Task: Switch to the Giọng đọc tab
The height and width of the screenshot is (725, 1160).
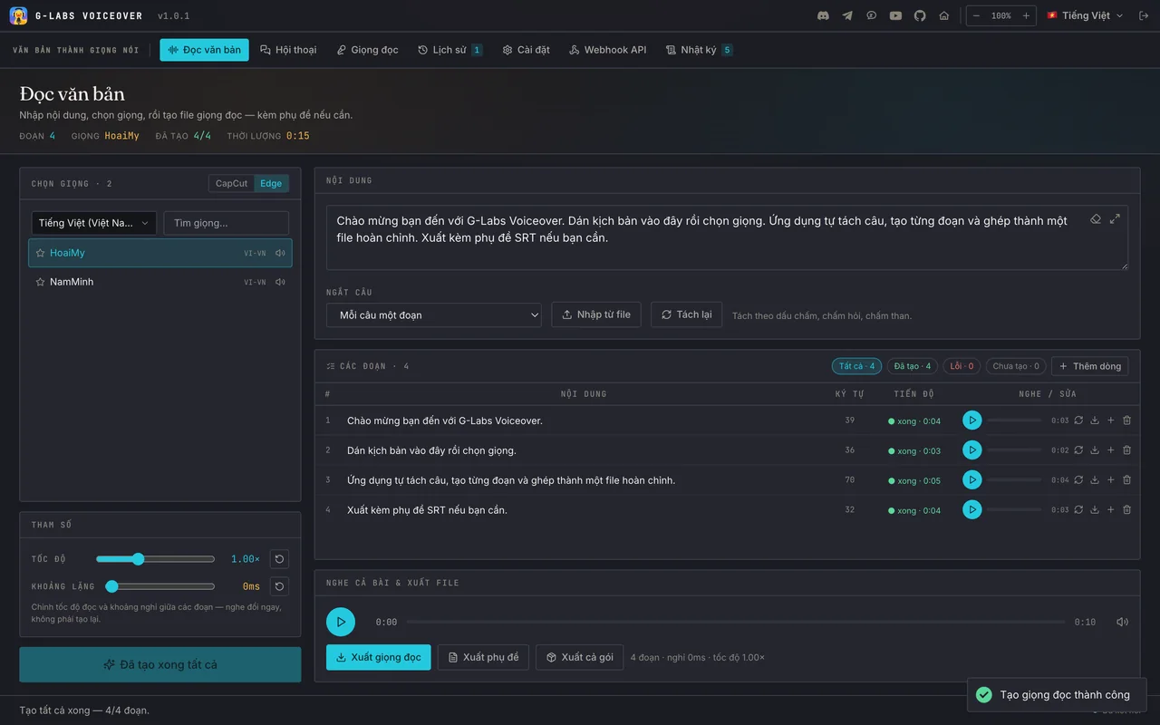Action: pyautogui.click(x=367, y=50)
